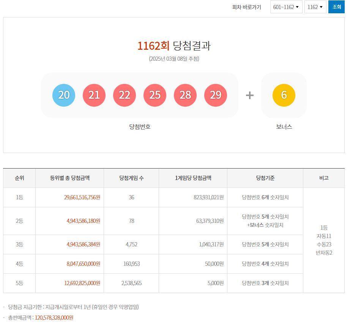
Task: Click the 5등 rank cell
Action: [19, 283]
